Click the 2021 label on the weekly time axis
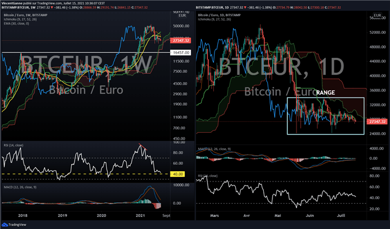 [141, 215]
